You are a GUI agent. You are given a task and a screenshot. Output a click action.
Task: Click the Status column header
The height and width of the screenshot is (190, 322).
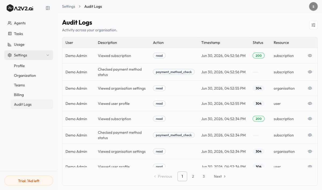click(x=258, y=43)
